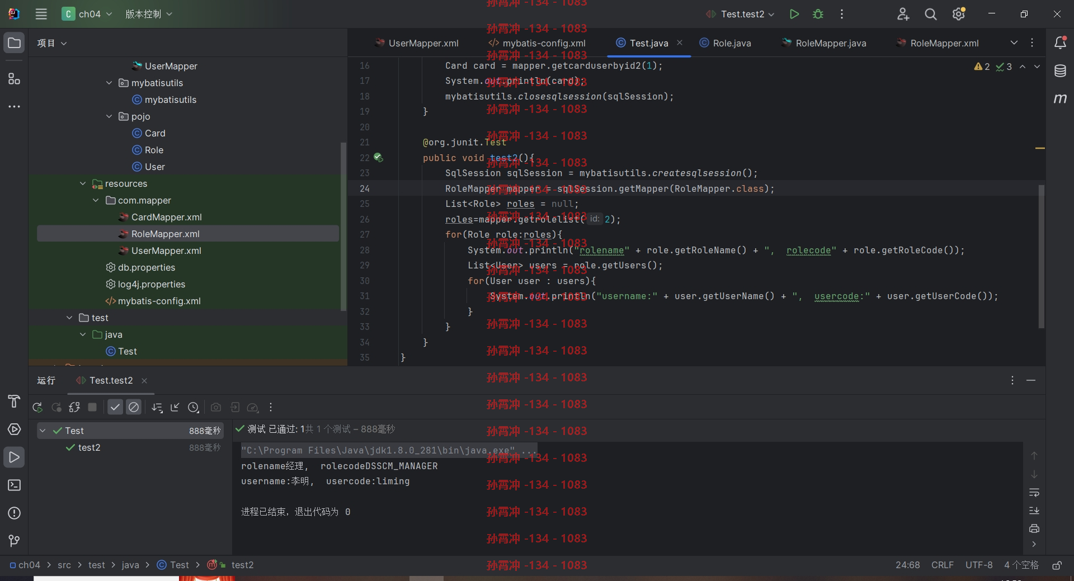Open the Problems tool window
The width and height of the screenshot is (1074, 581).
(x=14, y=513)
